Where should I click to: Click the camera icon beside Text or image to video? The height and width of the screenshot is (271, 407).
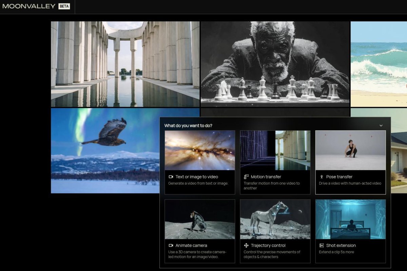point(171,177)
